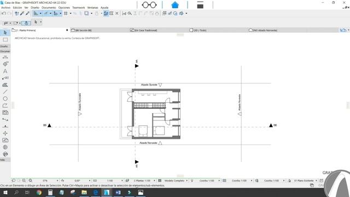The width and height of the screenshot is (350, 197).
Task: Switch to the EA Casa Tradicional tab
Action: point(159,30)
